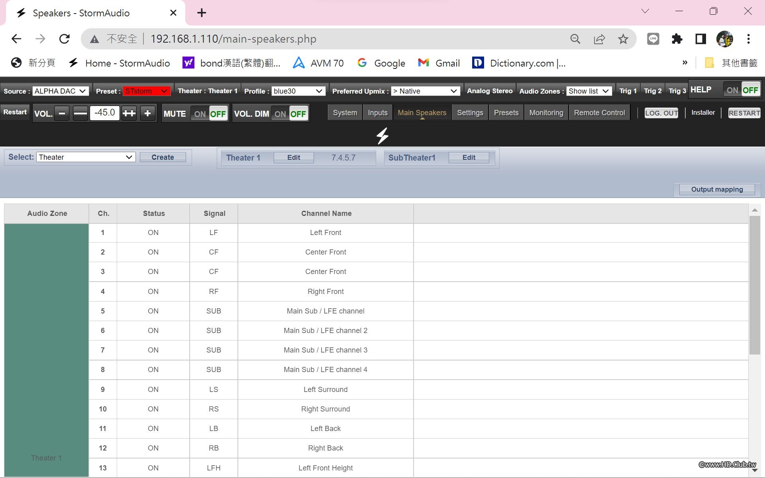The image size is (765, 478).
Task: Decrease volume with large double-minus button
Action: (80, 114)
